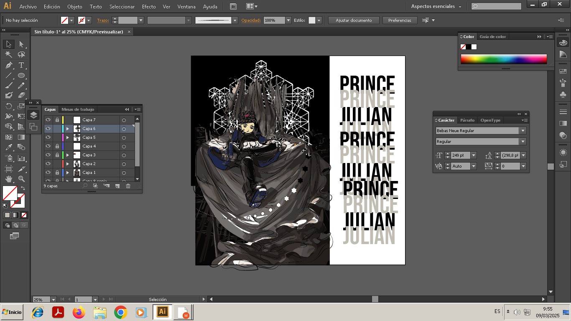Select the Column Graph tool
The image size is (571, 321).
21,158
